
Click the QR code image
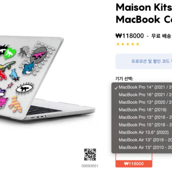(90, 155)
